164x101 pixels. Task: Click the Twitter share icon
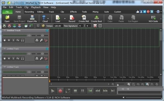tap(145, 11)
